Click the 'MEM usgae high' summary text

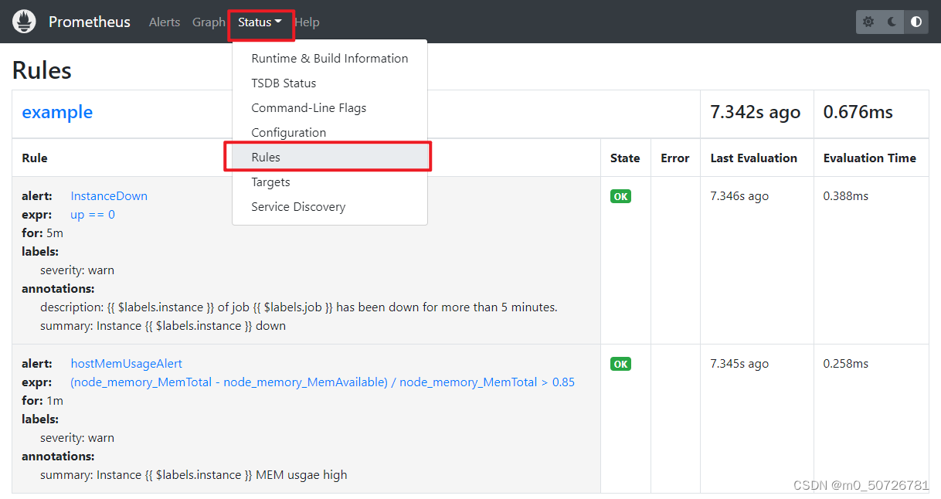194,475
